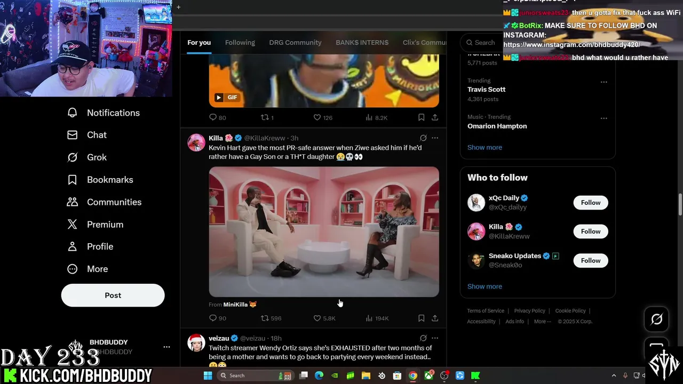Open the Omarion Hampton trending topic
This screenshot has height=384, width=683.
point(497,126)
